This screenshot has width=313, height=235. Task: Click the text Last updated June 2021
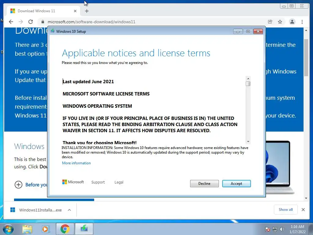point(88,81)
